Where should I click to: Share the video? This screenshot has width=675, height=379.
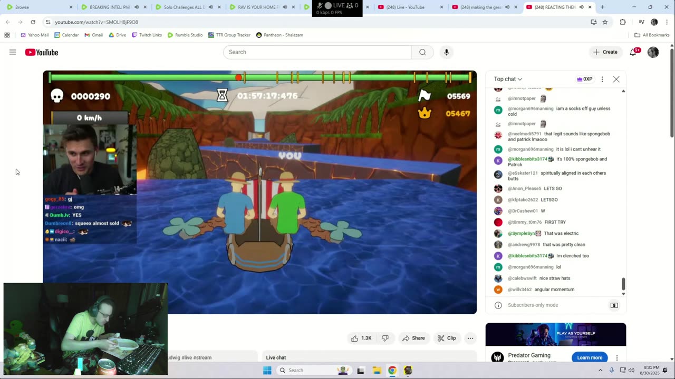click(413, 338)
